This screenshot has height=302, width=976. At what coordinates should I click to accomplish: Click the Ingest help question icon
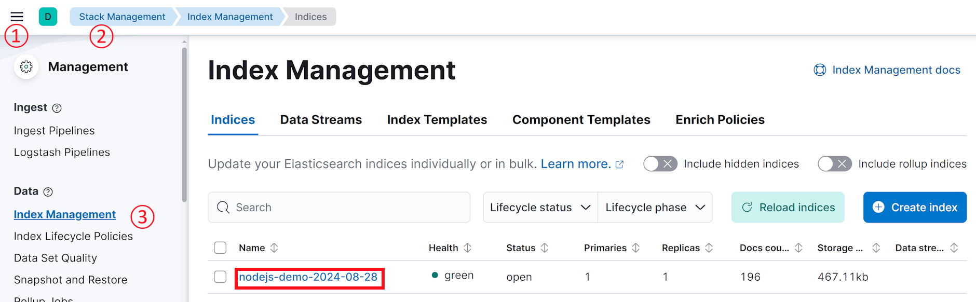click(57, 108)
